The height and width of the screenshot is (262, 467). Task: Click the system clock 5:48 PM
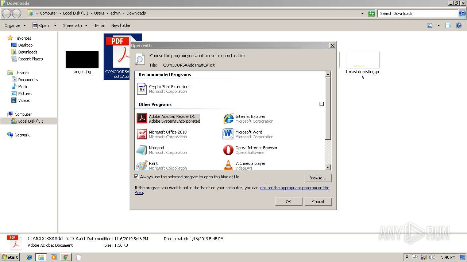click(448, 257)
